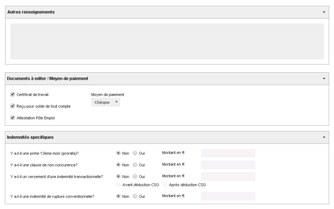Choose Avant déduction CSG radio option
The height and width of the screenshot is (209, 334).
[118, 184]
